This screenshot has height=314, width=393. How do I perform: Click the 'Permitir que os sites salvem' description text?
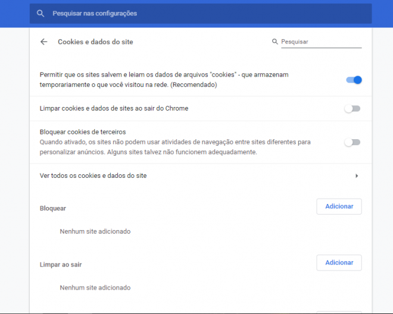[164, 80]
